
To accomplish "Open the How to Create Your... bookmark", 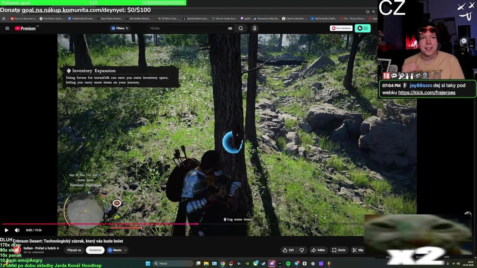I will click(x=224, y=19).
